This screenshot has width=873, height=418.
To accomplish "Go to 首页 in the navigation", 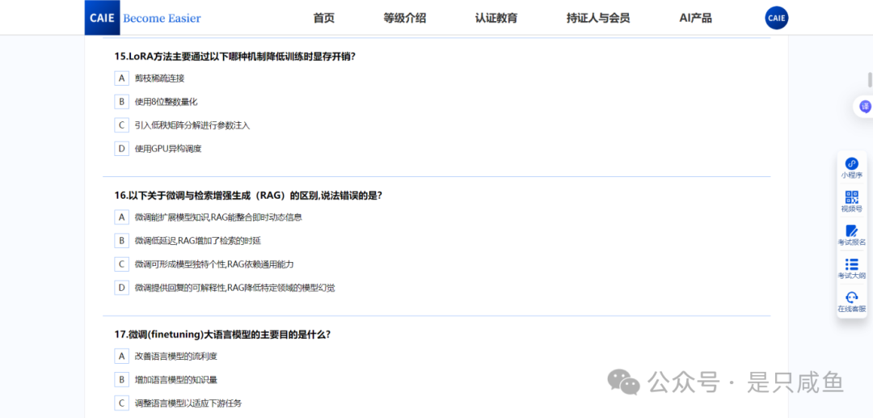I will pyautogui.click(x=324, y=18).
